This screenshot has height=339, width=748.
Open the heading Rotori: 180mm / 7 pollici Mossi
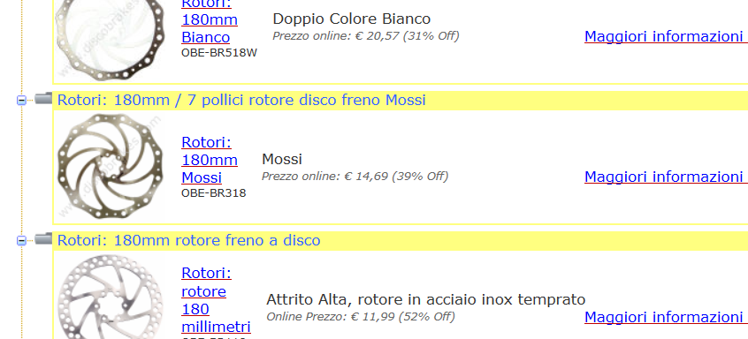pyautogui.click(x=241, y=100)
